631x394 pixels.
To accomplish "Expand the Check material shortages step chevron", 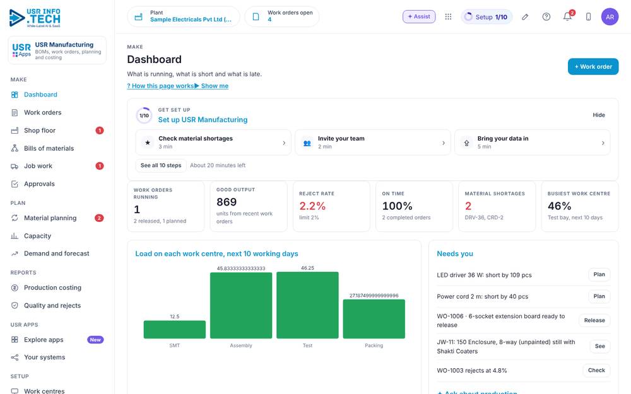I will tap(284, 142).
